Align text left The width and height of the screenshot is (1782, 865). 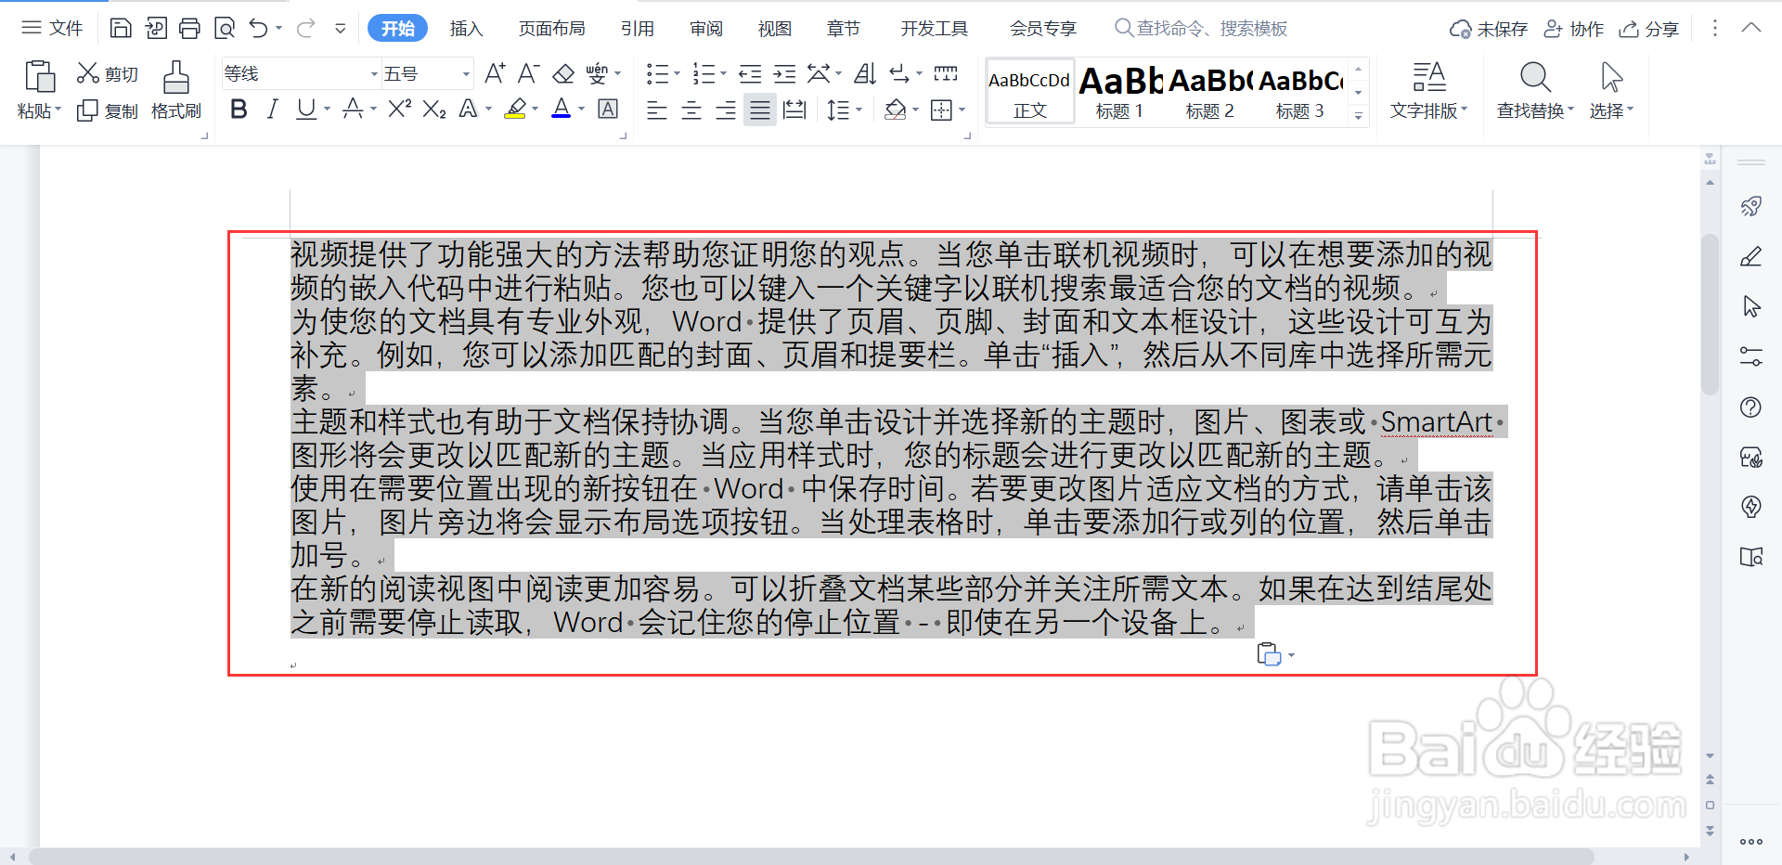(x=656, y=111)
